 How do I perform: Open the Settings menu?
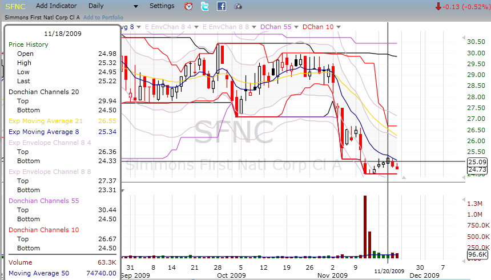coord(162,6)
